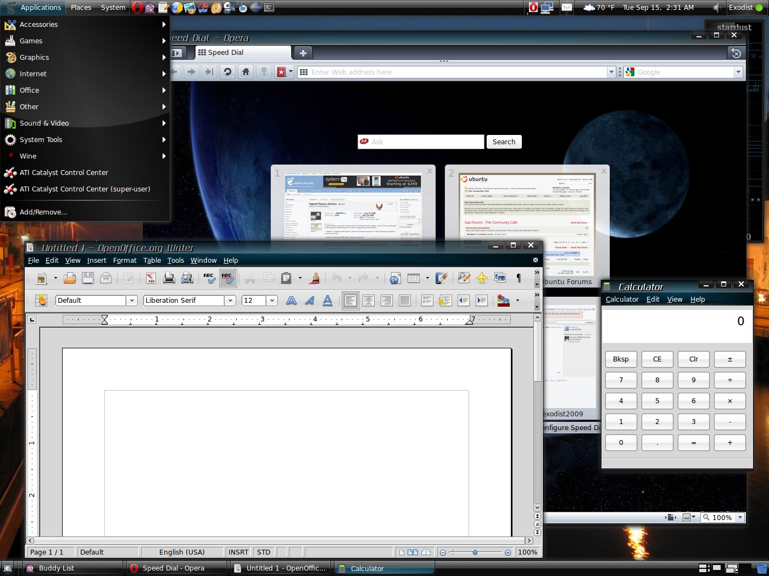Viewport: 769px width, 576px height.
Task: Open the Format menu in OpenOffice Writer
Action: (x=125, y=260)
